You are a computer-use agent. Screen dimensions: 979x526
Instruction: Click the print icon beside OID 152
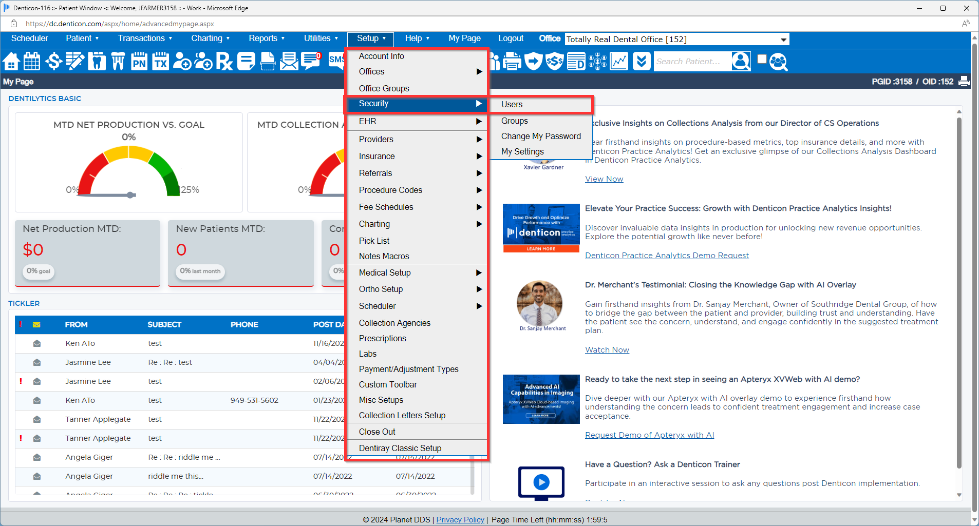pos(964,81)
